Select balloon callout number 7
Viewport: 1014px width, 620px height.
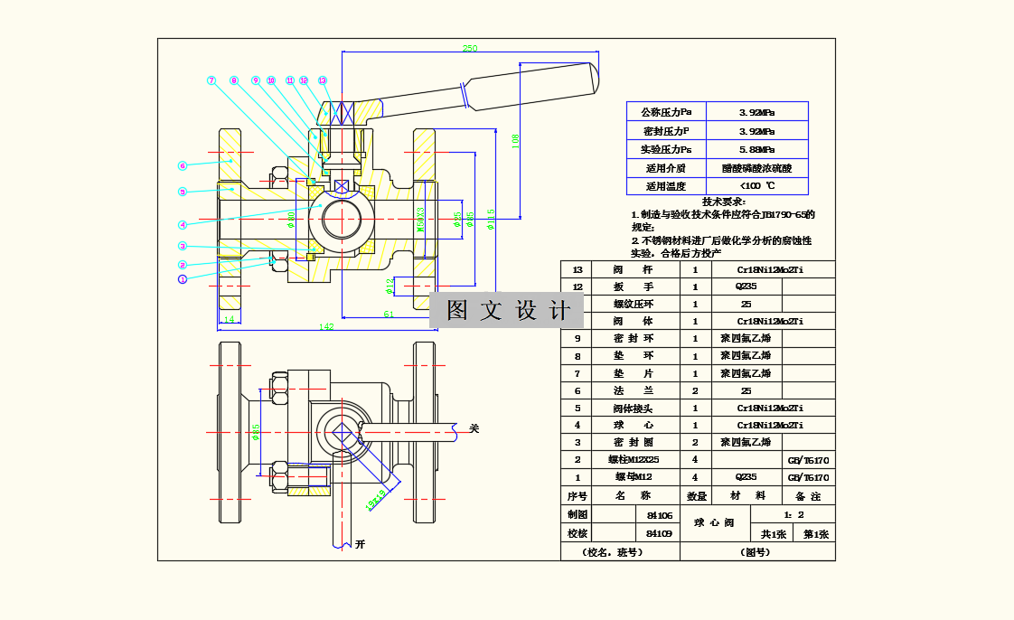coord(211,81)
